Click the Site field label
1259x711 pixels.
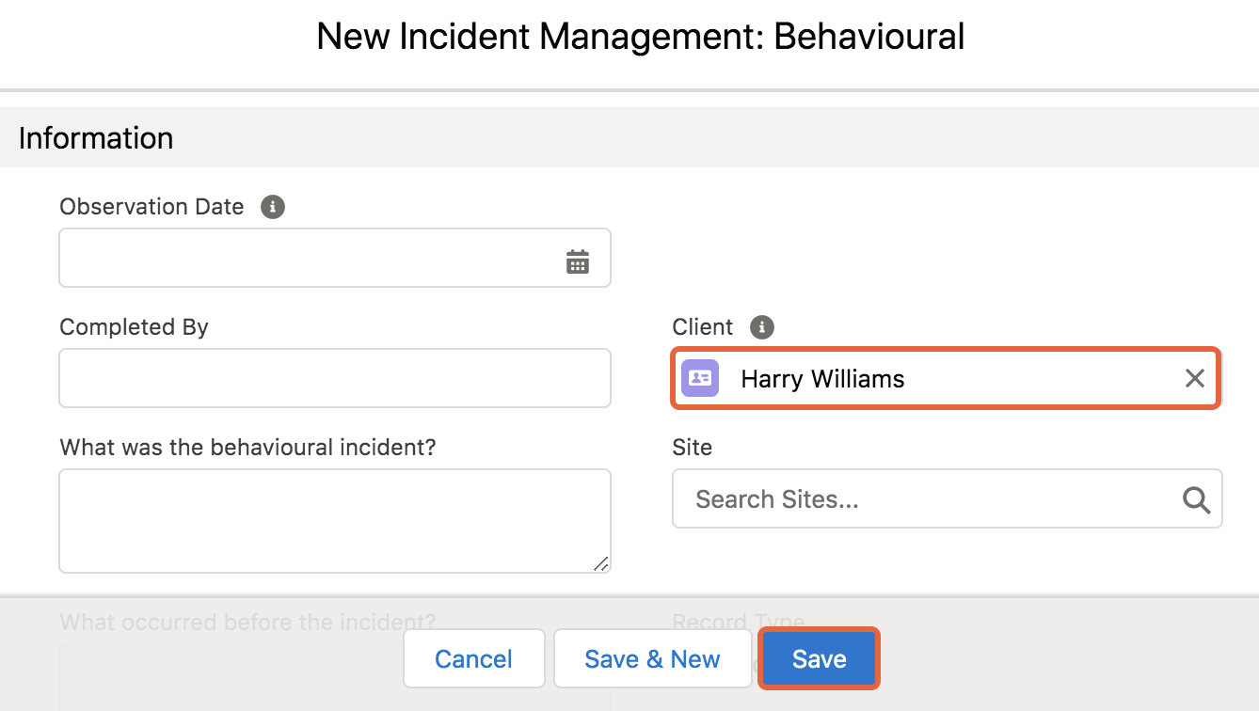pos(693,448)
